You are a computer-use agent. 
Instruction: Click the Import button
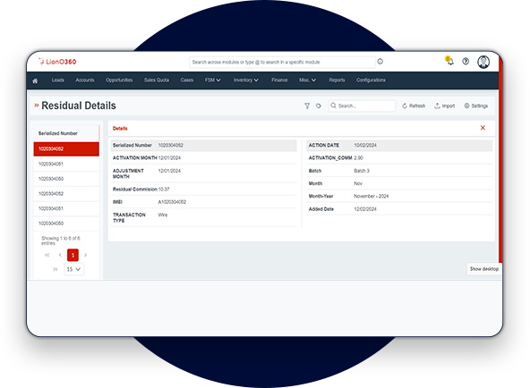pos(444,106)
